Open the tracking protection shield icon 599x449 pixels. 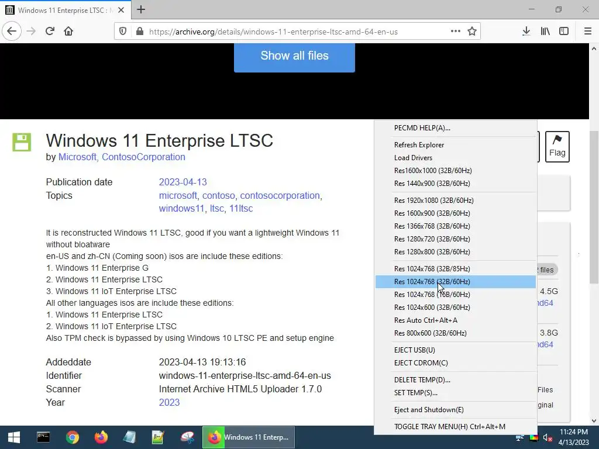click(123, 32)
